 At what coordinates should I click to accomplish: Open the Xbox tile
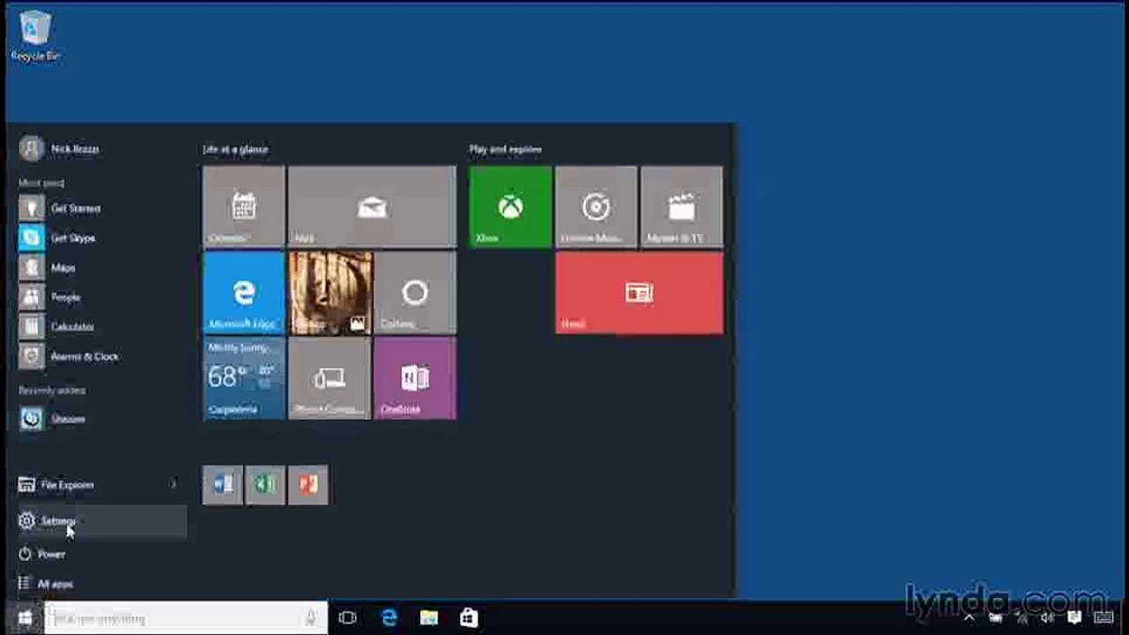pyautogui.click(x=510, y=206)
